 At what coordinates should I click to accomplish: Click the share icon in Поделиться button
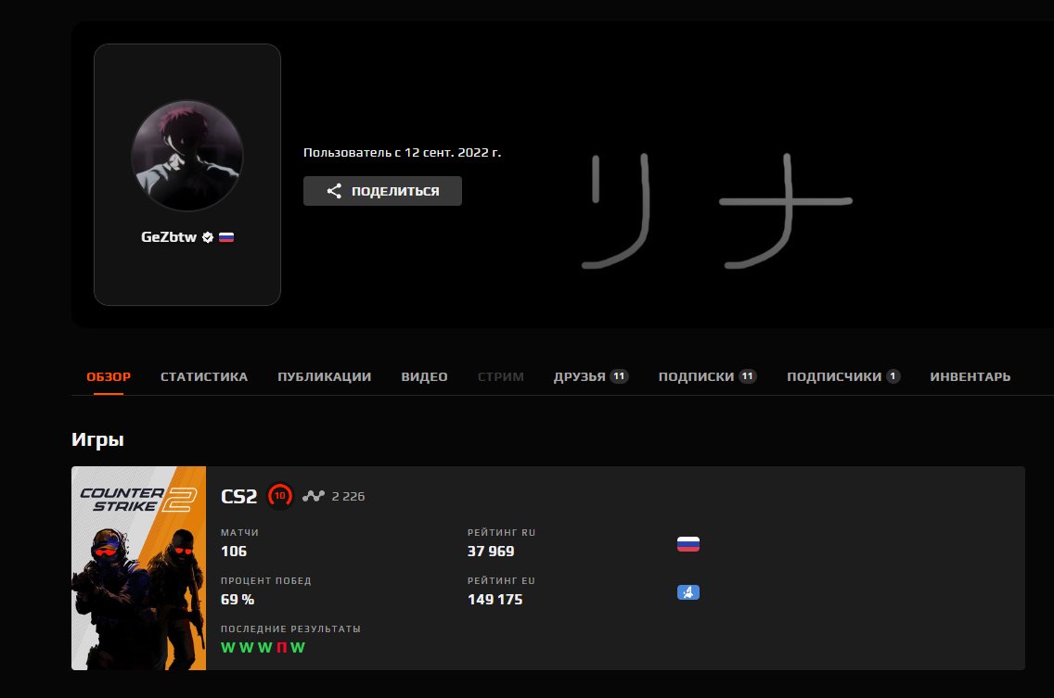click(x=334, y=191)
